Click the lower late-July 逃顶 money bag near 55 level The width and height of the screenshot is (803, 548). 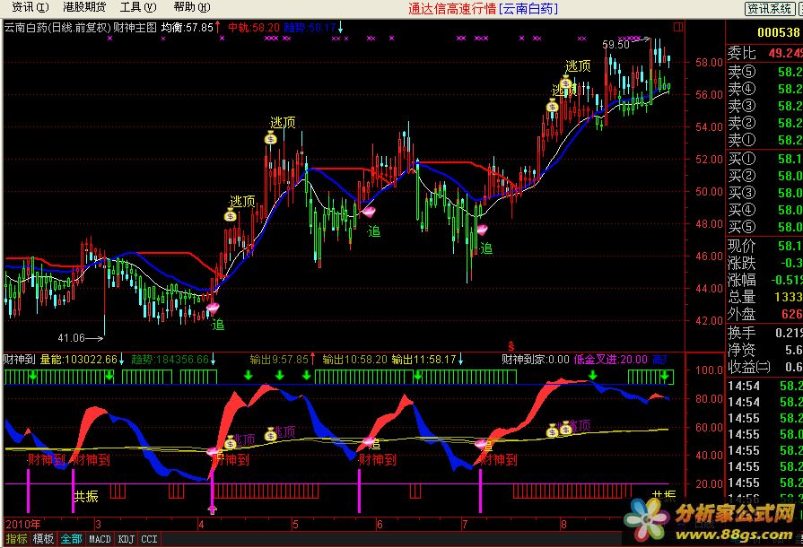[x=552, y=106]
